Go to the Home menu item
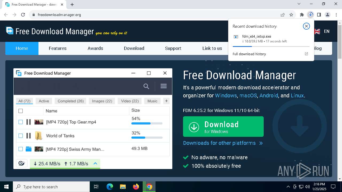Viewport: 342px width, 192px height. [22, 48]
